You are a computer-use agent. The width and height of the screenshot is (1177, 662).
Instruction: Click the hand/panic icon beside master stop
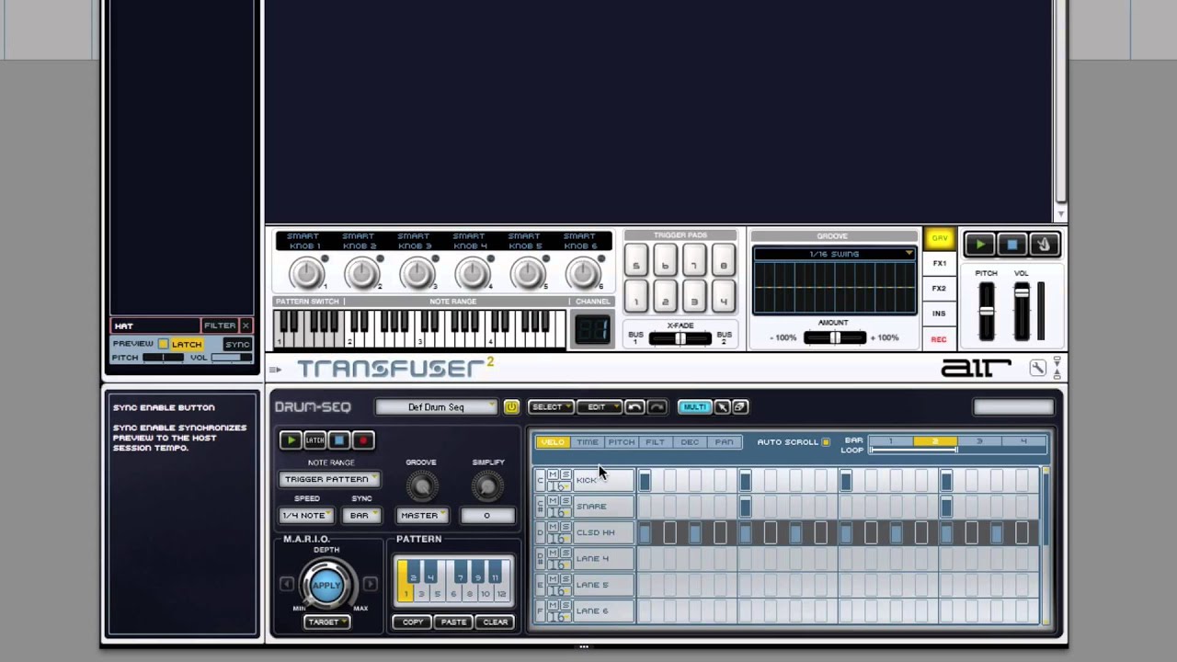(x=1044, y=245)
